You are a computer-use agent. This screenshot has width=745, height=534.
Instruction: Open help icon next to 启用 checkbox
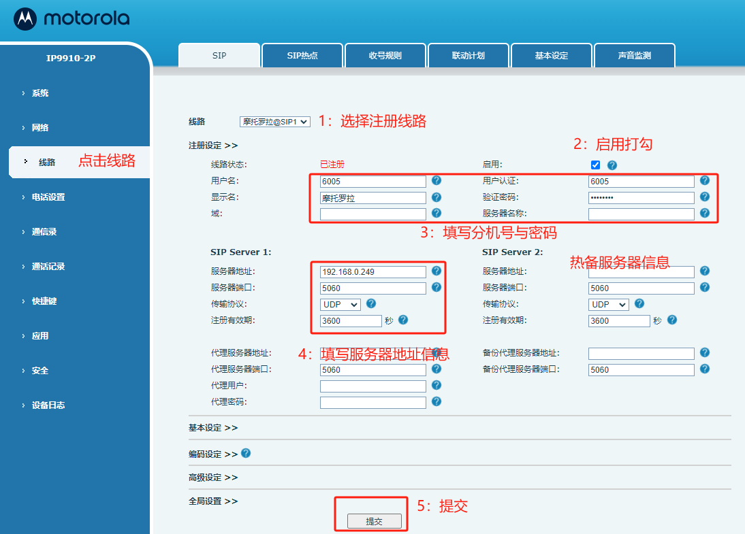(x=612, y=165)
